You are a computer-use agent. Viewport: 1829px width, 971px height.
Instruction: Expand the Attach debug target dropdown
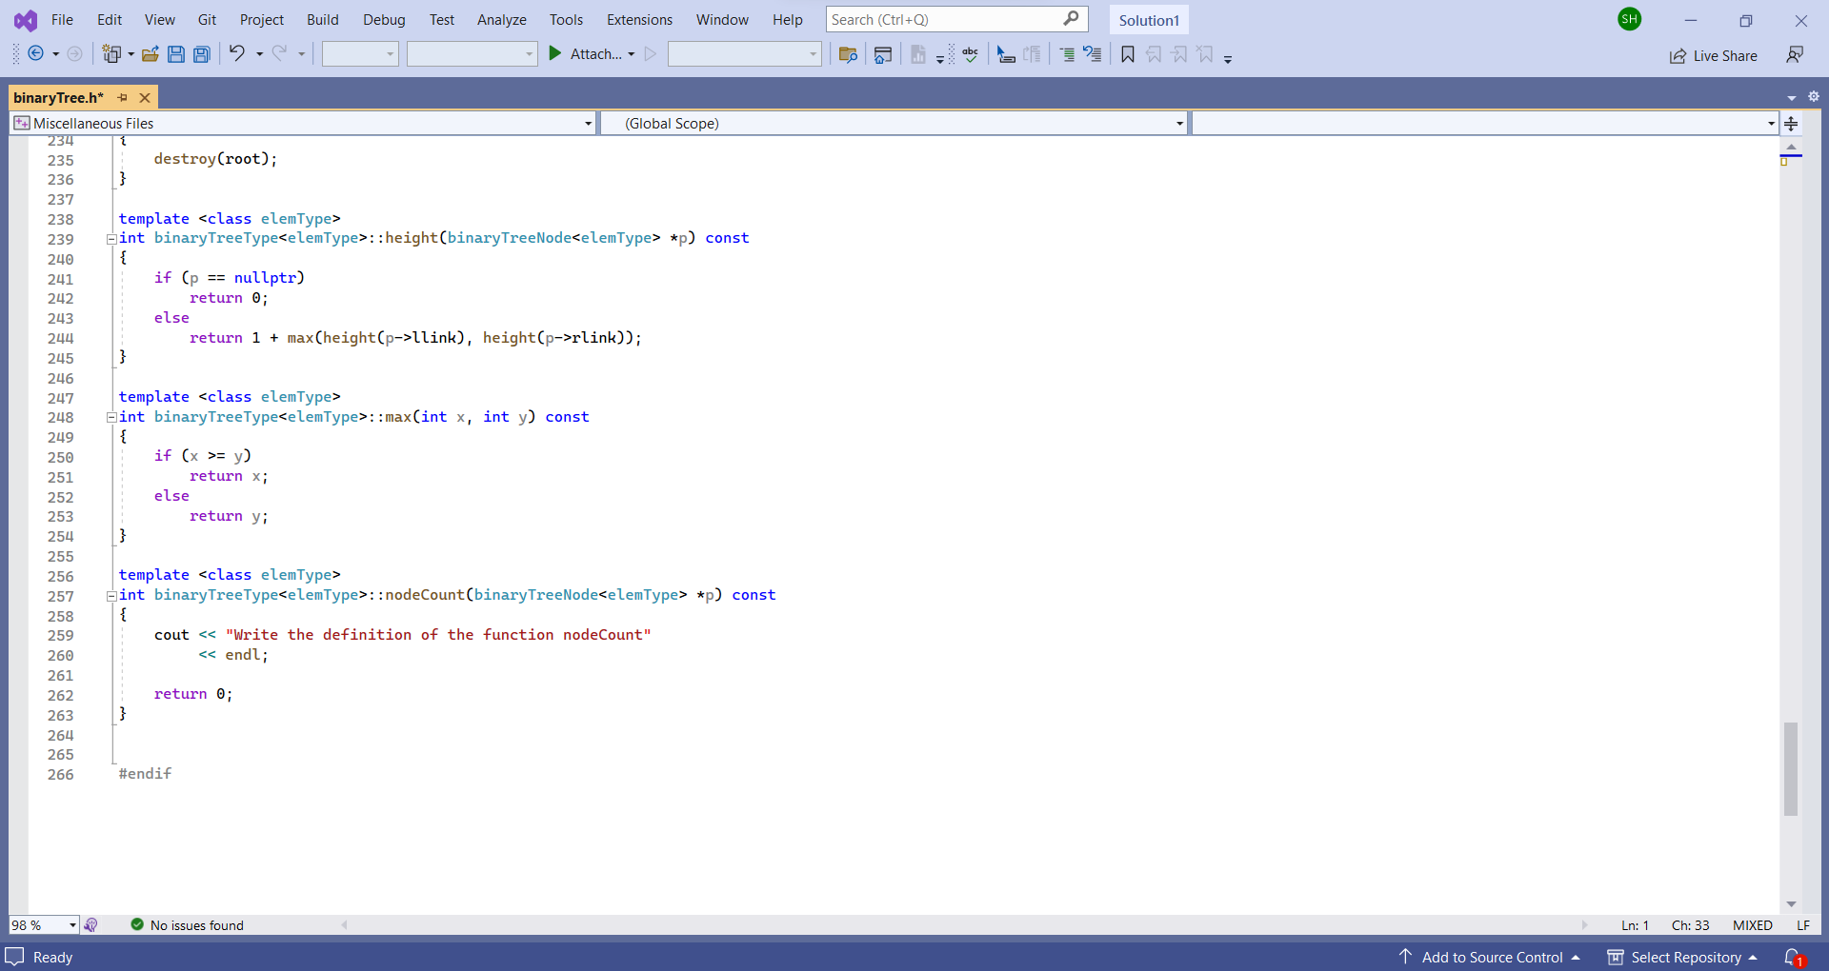[x=632, y=54]
